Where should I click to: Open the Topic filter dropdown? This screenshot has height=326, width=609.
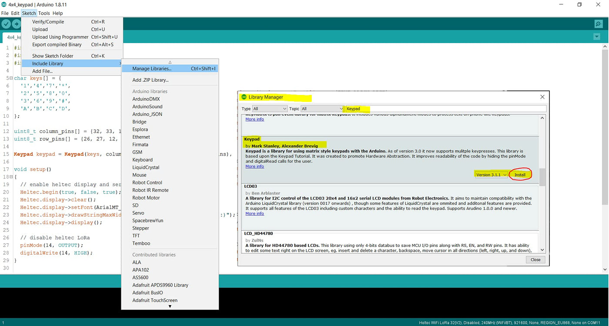(x=322, y=109)
